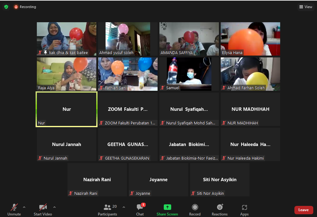Expand audio options arrow beside Unmute
Screen dimensions: 317x217
coord(24,207)
